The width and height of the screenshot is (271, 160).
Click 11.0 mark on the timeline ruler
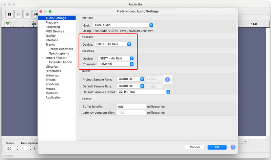[x=254, y=24]
